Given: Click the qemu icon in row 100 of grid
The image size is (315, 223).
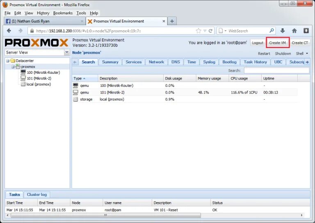Looking at the screenshot, I should click(75, 86).
